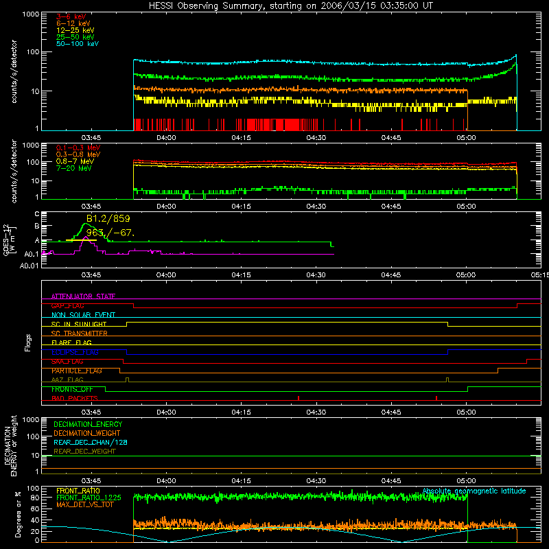Click the Flags panel axis label
This screenshot has height=549, width=549.
click(x=28, y=342)
